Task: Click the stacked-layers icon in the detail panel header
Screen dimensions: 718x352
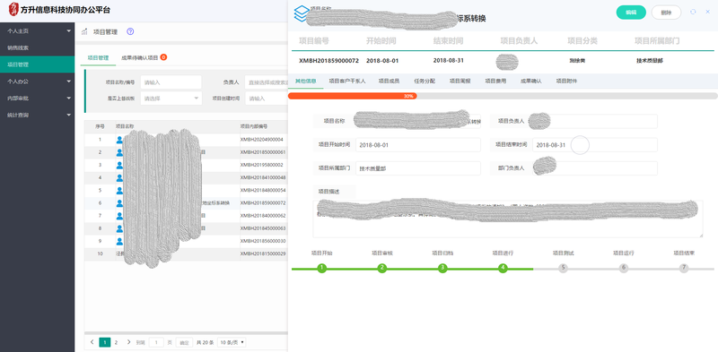Action: 302,13
